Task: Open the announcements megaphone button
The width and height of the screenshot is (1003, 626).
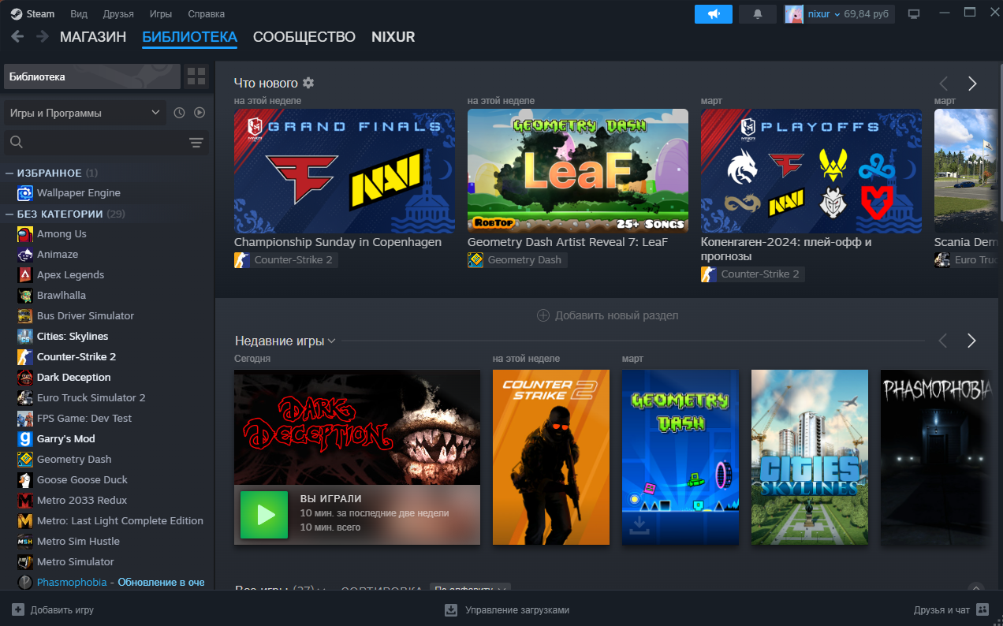Action: [x=714, y=14]
